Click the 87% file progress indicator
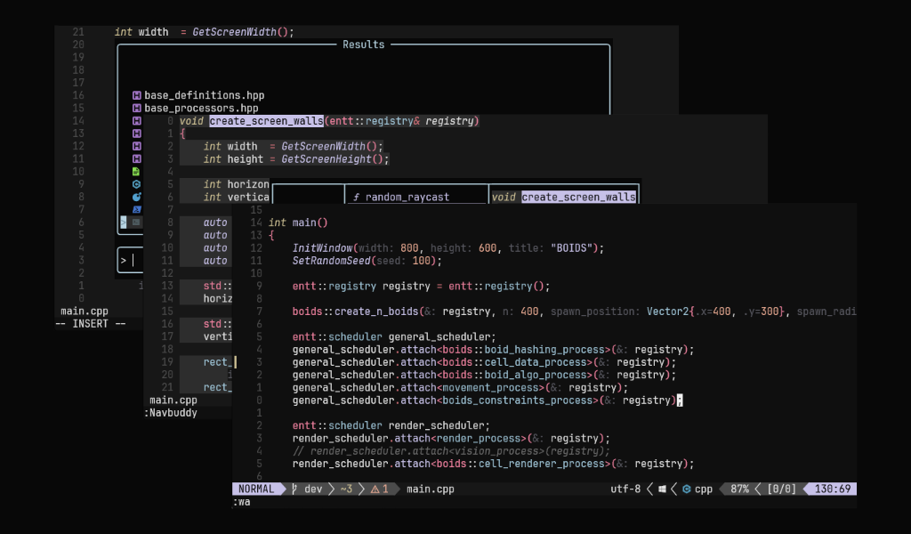This screenshot has width=911, height=534. [739, 489]
